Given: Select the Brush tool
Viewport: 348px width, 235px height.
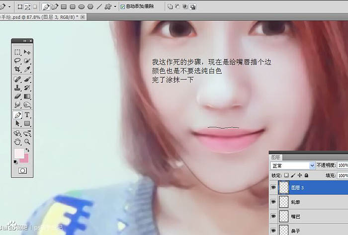Looking at the screenshot, I should [x=27, y=79].
